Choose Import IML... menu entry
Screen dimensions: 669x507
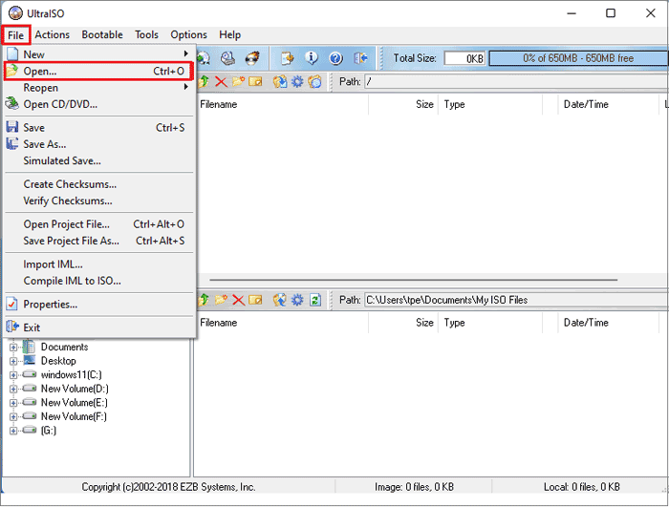(99, 264)
